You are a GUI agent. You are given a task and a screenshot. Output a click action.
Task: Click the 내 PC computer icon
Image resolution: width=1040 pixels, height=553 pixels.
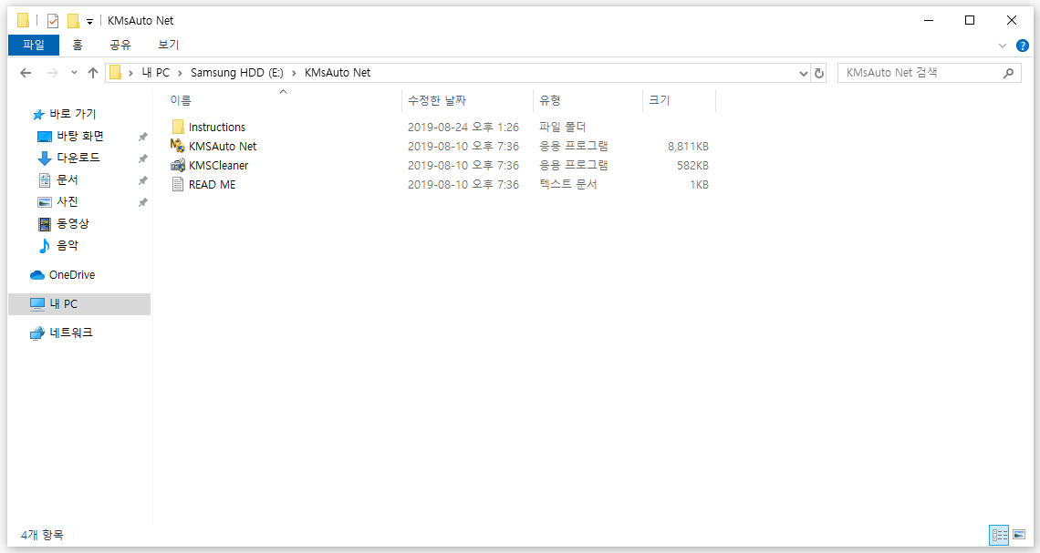37,304
